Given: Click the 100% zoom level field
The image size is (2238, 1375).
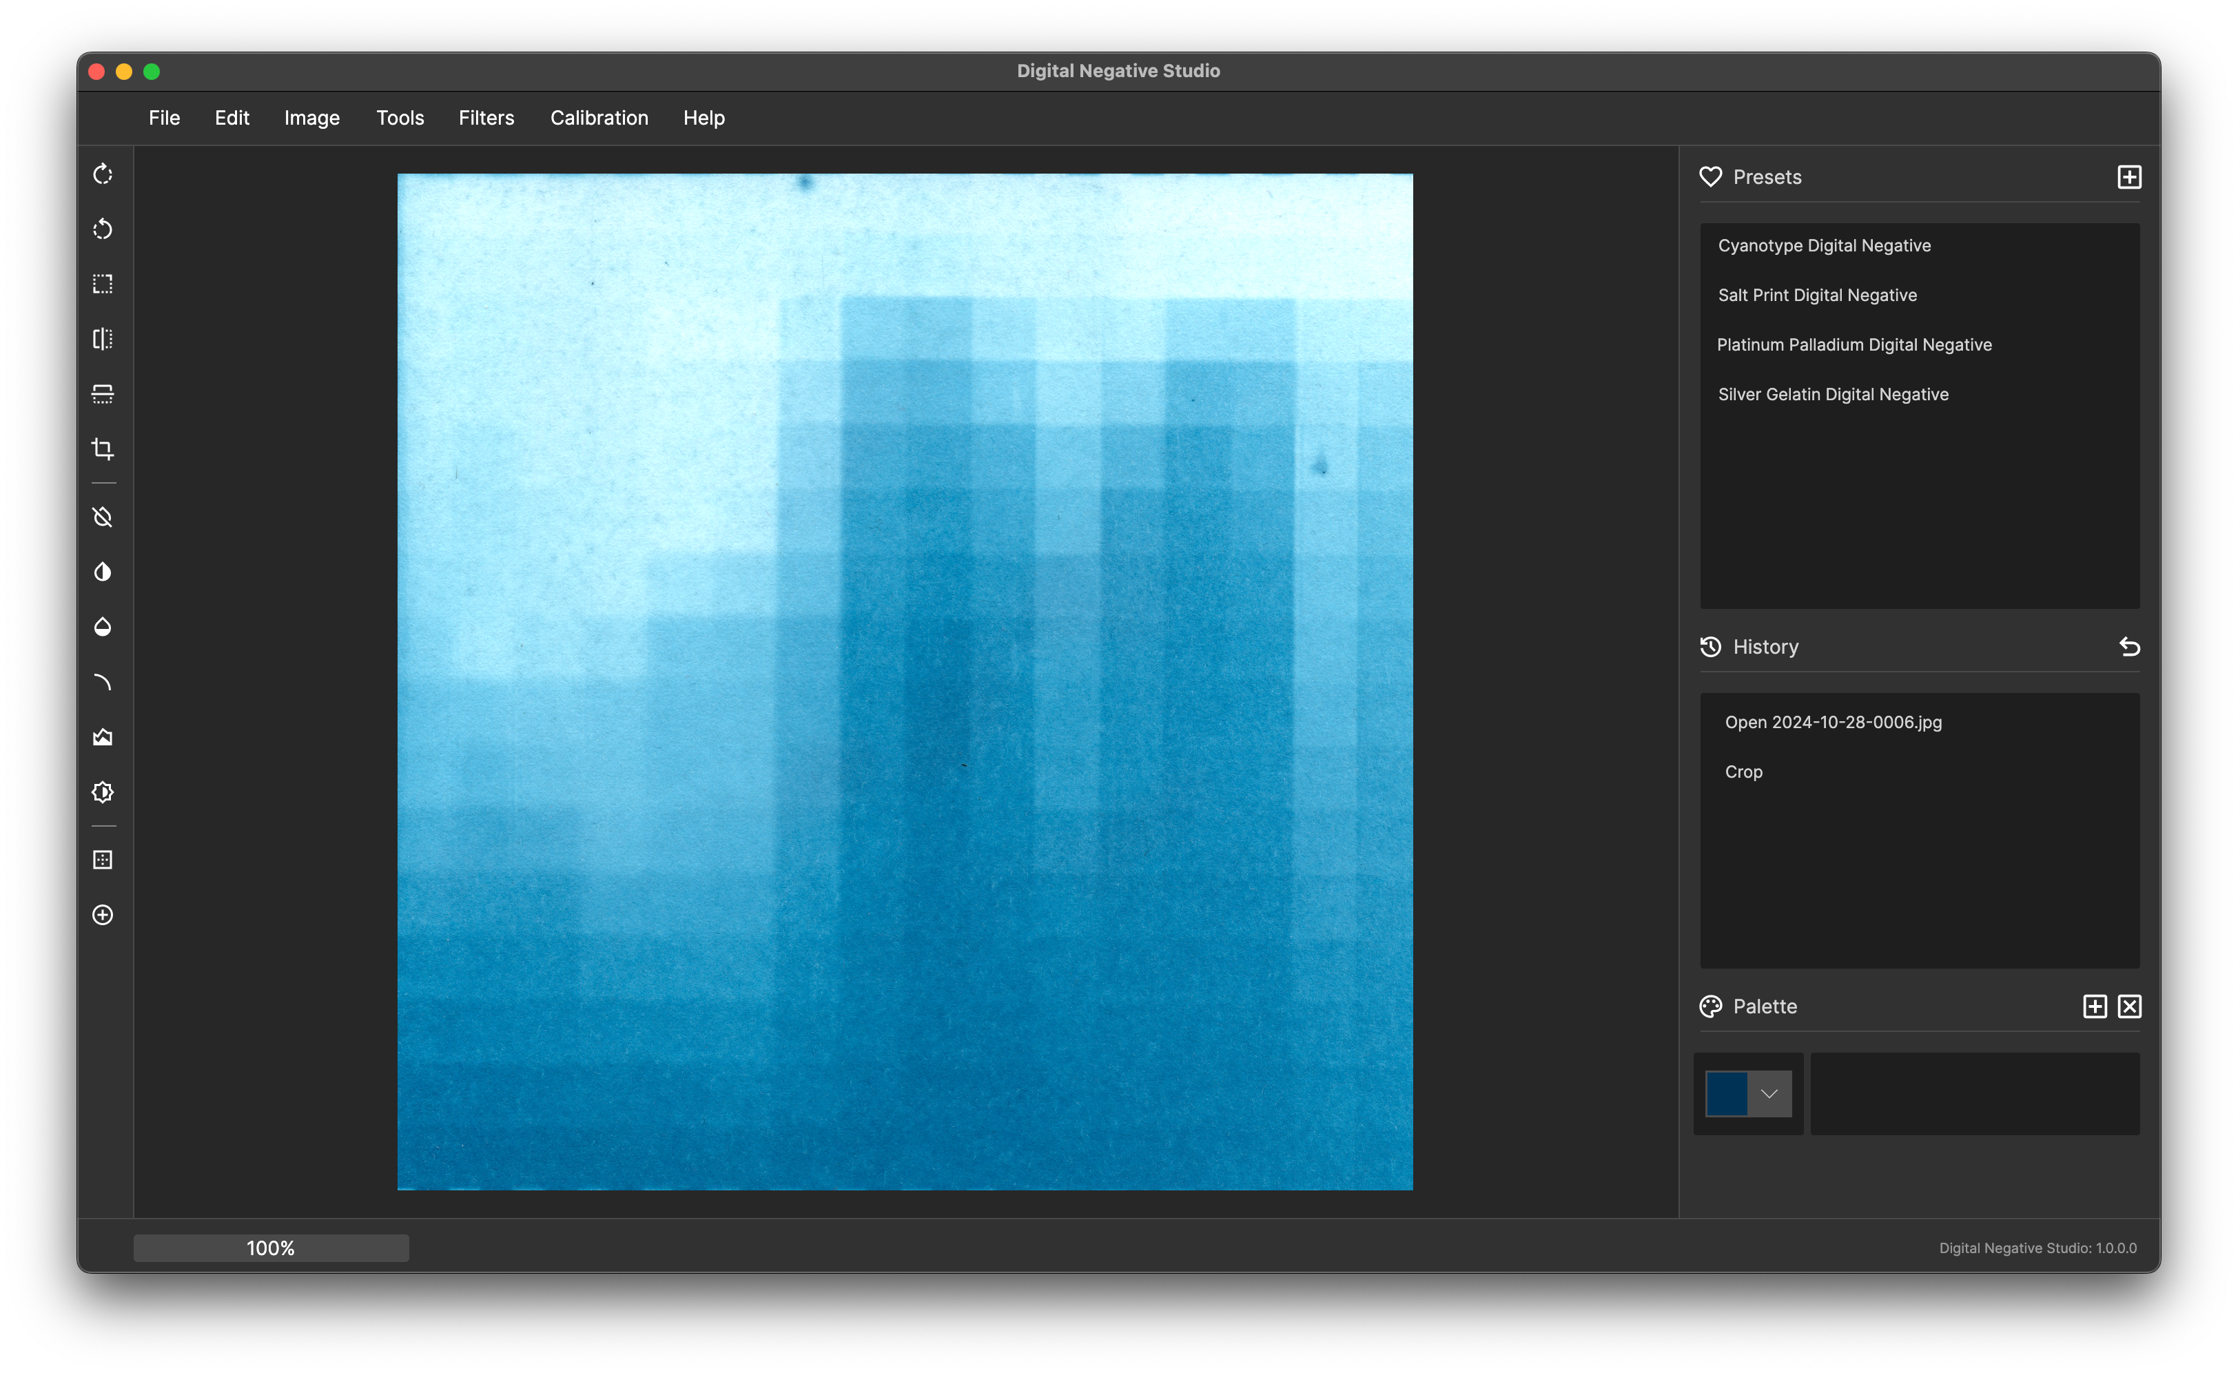Looking at the screenshot, I should [271, 1248].
